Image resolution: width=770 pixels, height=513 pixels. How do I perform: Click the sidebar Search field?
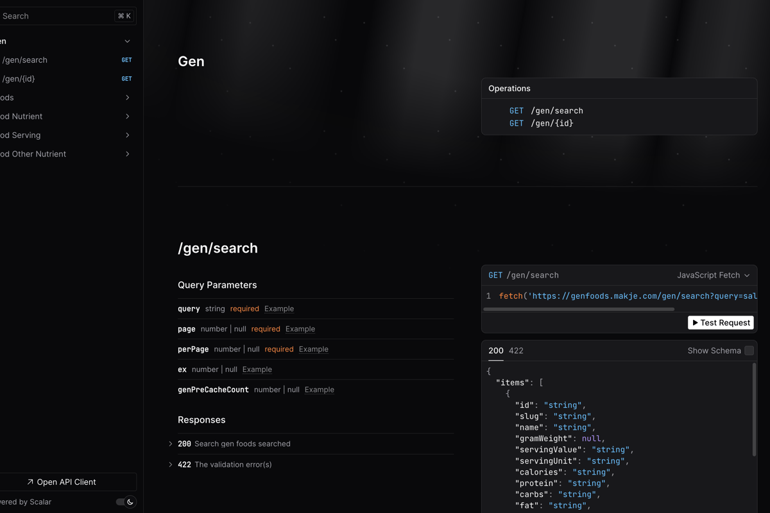click(x=58, y=16)
